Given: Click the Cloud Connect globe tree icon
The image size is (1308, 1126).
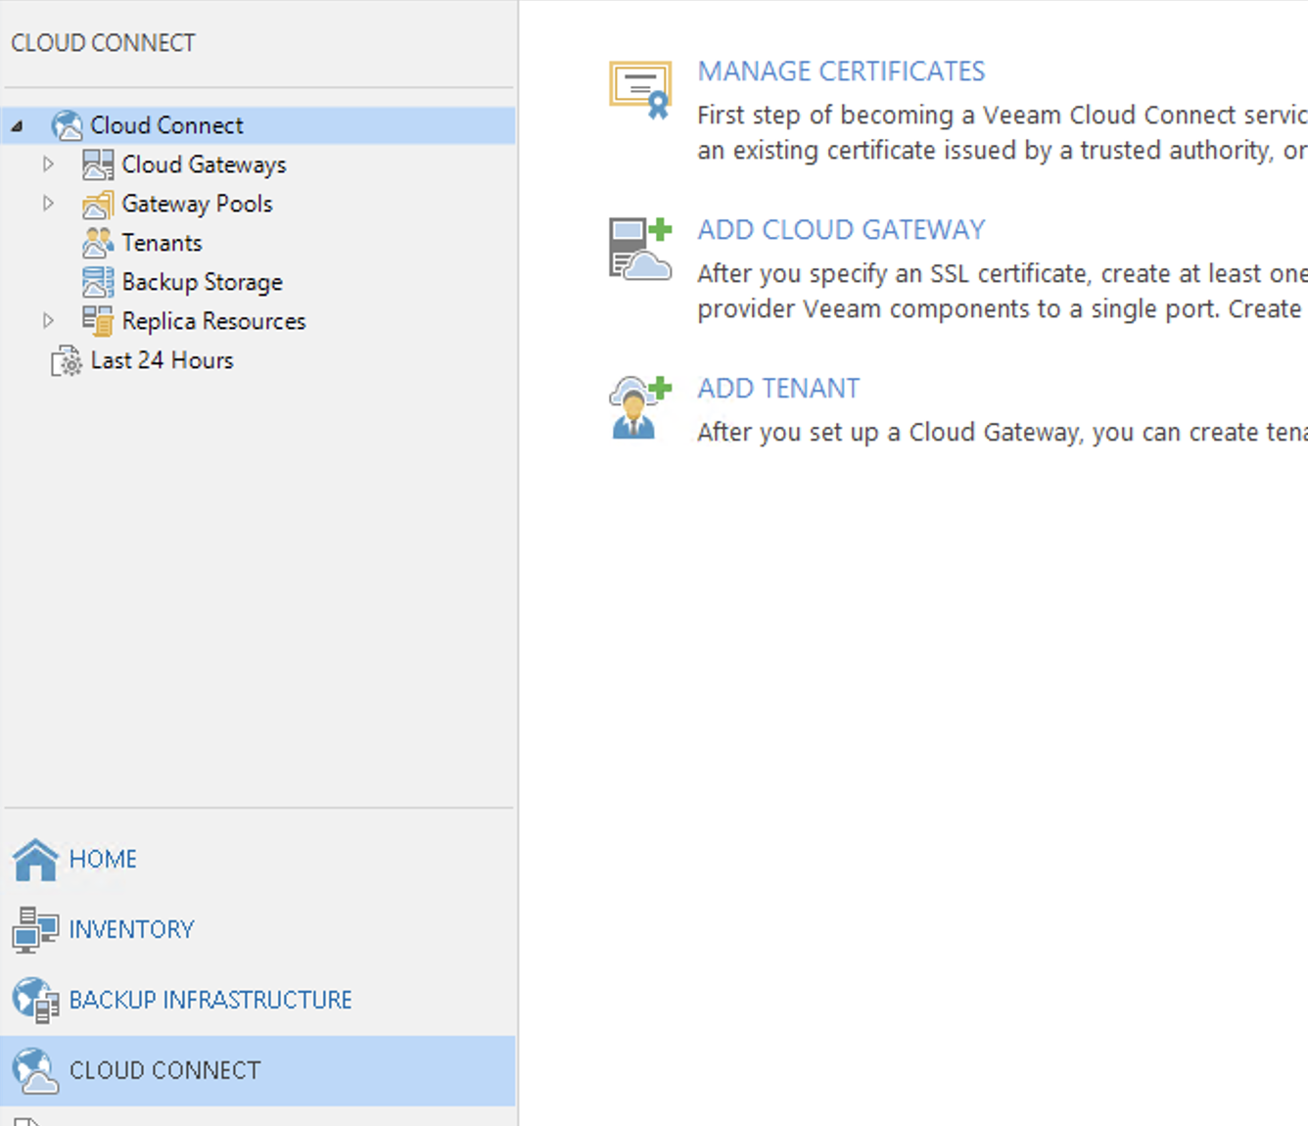Looking at the screenshot, I should pyautogui.click(x=67, y=125).
